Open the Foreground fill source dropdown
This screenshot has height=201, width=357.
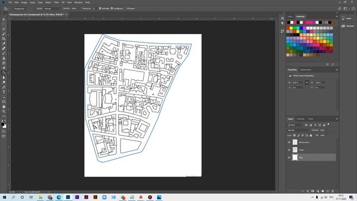[20, 9]
